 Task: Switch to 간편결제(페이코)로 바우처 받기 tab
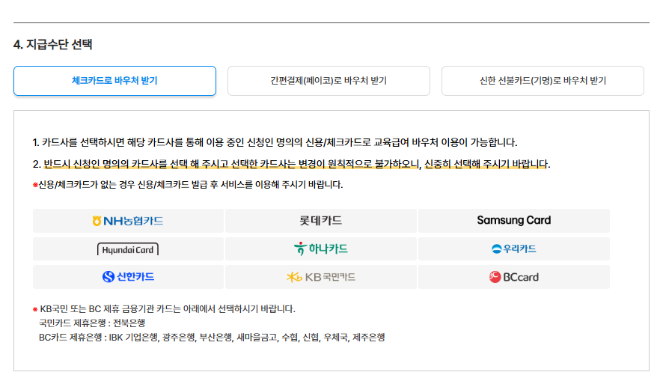(329, 81)
